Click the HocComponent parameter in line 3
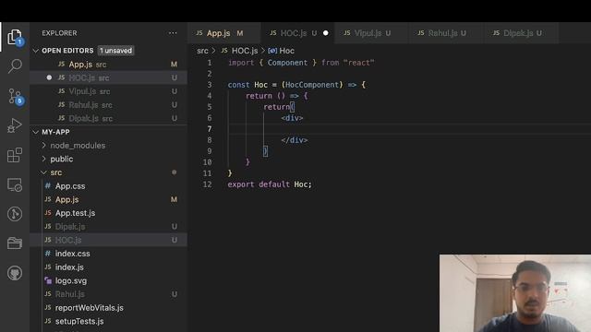 click(312, 85)
